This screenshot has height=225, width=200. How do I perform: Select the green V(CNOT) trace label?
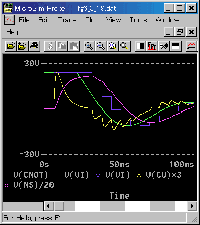tap(31, 175)
